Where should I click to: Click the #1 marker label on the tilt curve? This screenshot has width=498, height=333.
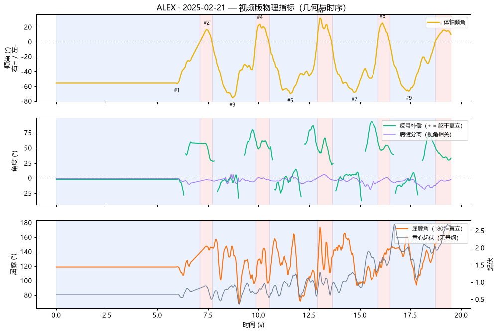[177, 90]
